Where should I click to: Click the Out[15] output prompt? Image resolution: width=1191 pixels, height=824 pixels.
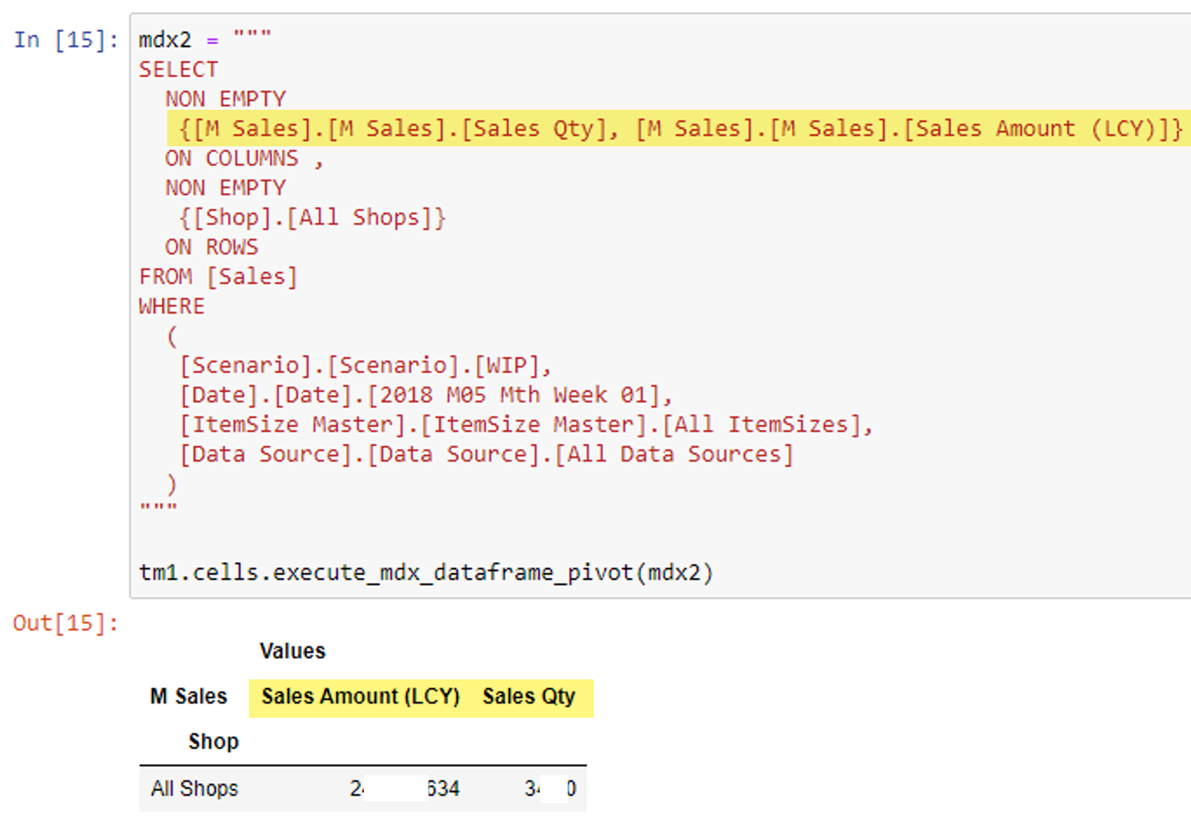[x=65, y=624]
